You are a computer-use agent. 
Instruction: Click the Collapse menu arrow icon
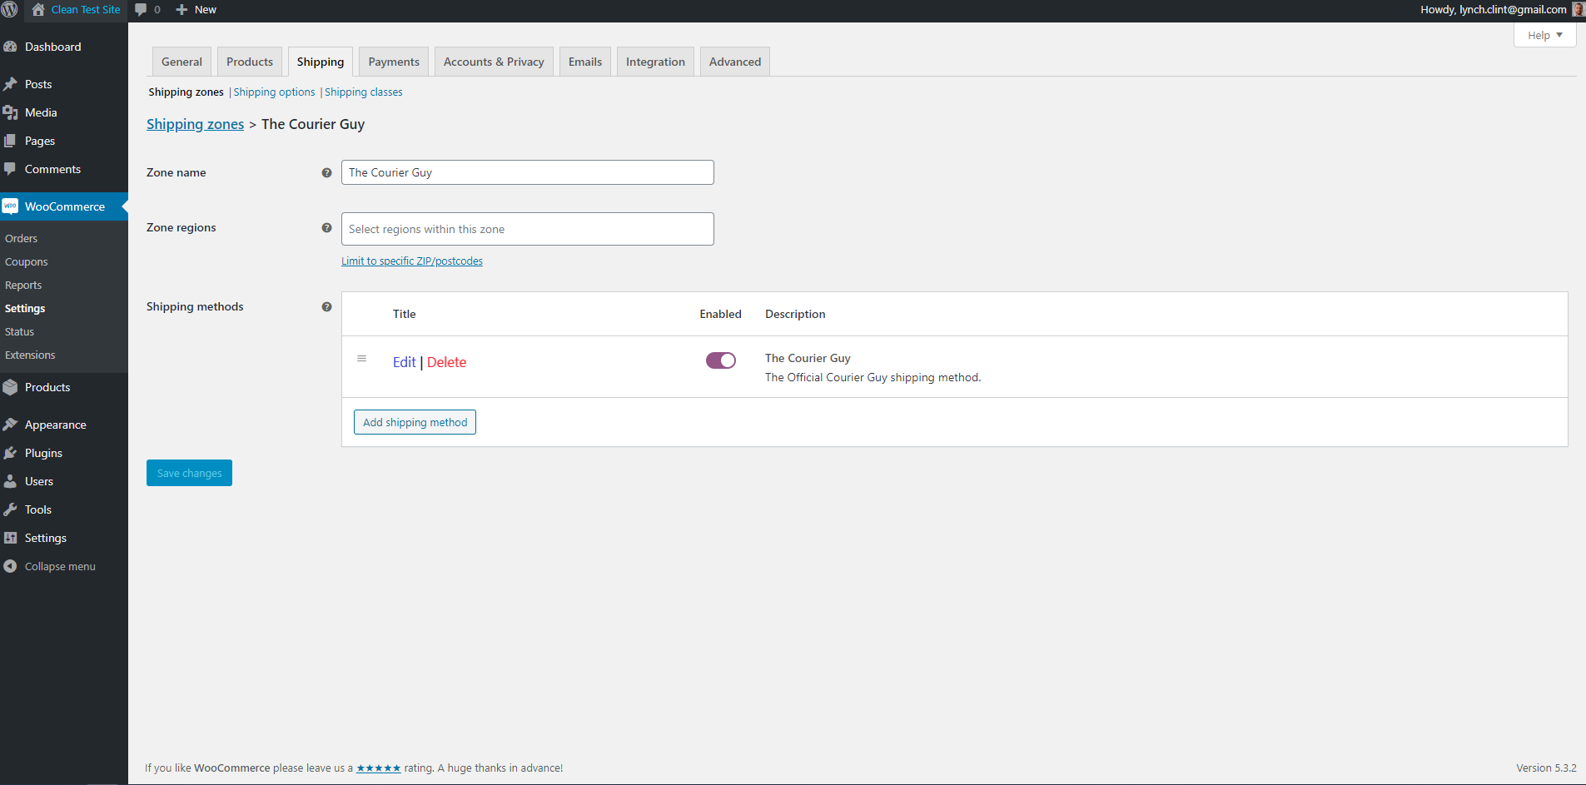pyautogui.click(x=10, y=566)
